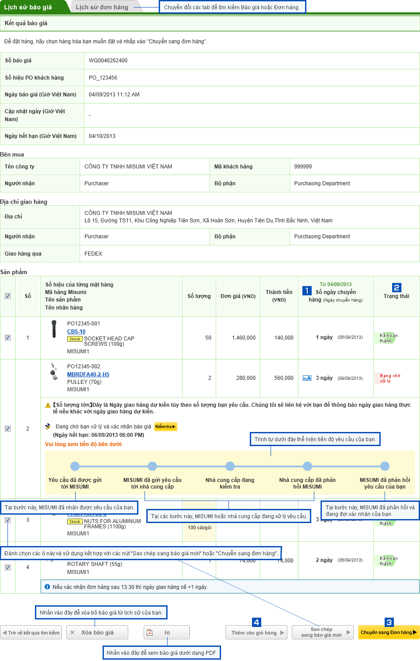Viewport: 420px width, 661px height.
Task: Select company name in 'Bên mua' section
Action: pos(128,167)
